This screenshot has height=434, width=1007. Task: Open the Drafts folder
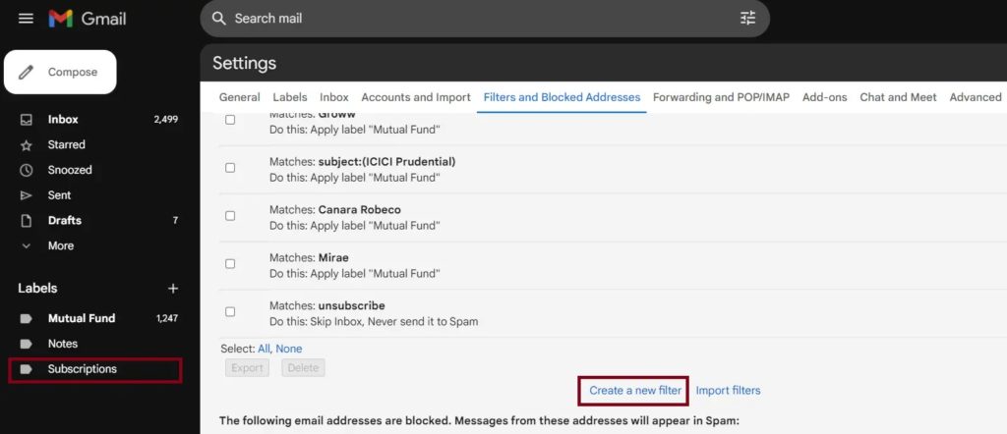click(65, 221)
